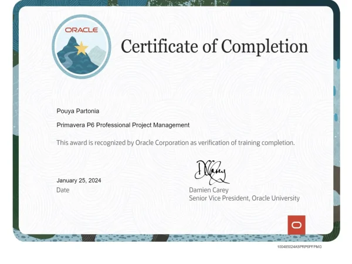Click the Certificate of Completion heading
This screenshot has height=264, width=352.
click(214, 46)
